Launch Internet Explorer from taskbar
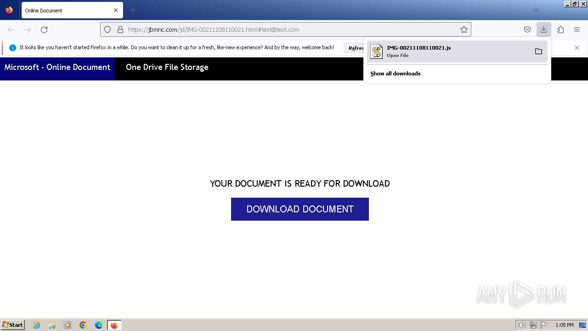This screenshot has width=588, height=331. tap(37, 325)
